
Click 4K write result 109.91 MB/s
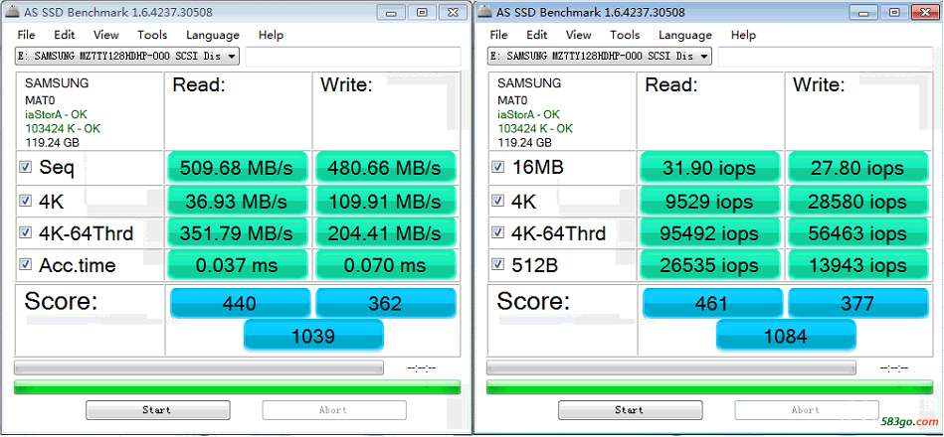pyautogui.click(x=385, y=201)
